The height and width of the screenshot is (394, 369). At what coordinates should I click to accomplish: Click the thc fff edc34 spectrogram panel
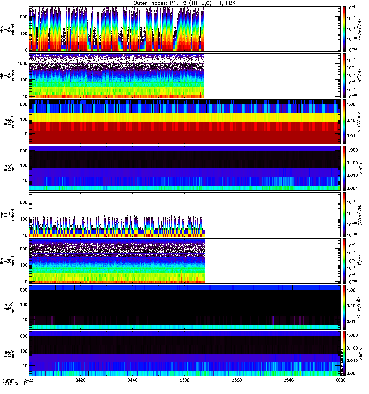point(185,215)
